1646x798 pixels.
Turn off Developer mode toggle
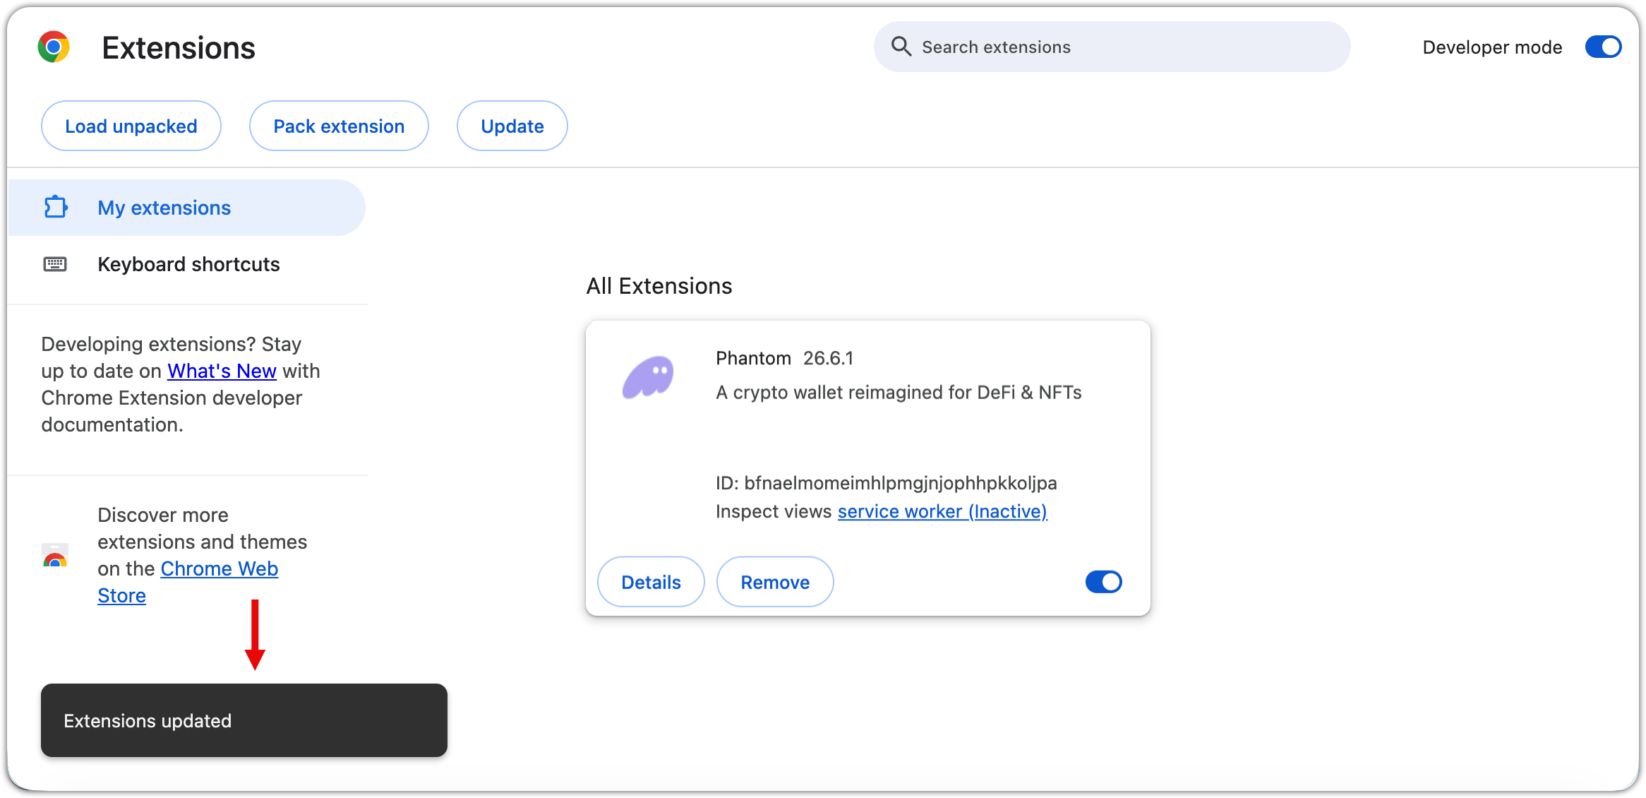coord(1603,47)
